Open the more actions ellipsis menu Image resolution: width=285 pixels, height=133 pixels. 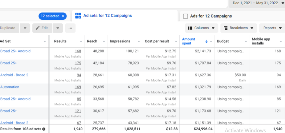[70, 28]
